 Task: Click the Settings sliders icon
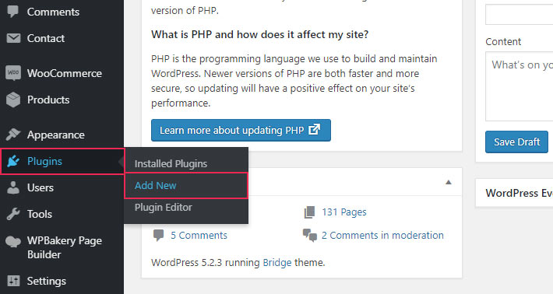click(13, 281)
